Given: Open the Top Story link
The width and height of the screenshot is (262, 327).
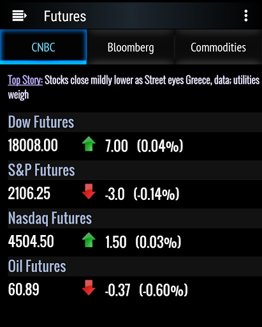Looking at the screenshot, I should [25, 80].
